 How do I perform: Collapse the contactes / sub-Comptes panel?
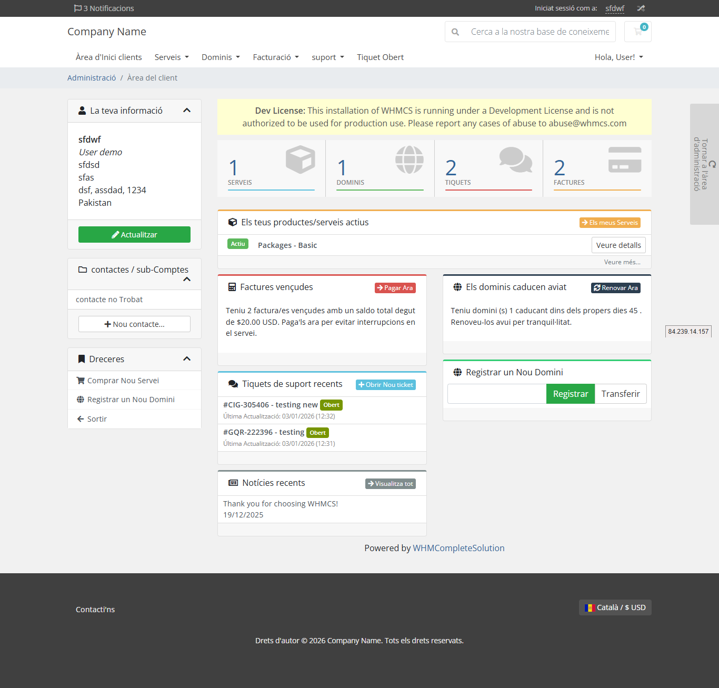186,279
